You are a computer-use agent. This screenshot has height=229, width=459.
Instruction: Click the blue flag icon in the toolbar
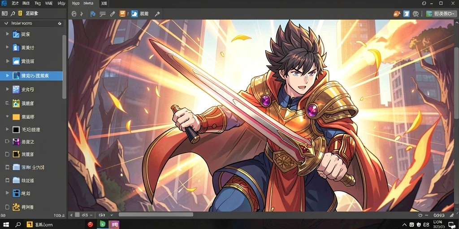coord(93,14)
